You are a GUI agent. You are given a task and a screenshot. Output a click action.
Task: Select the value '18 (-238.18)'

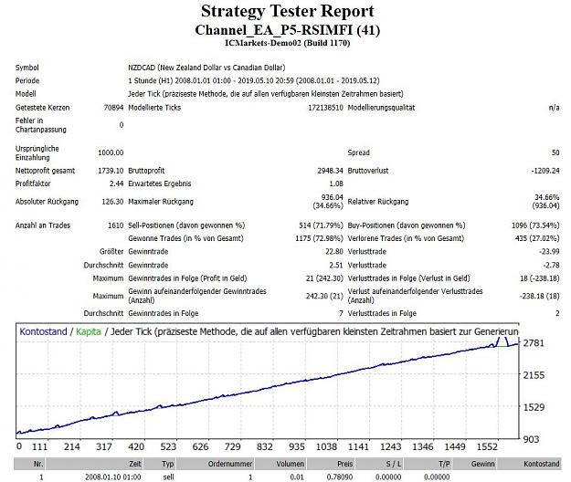[539, 278]
